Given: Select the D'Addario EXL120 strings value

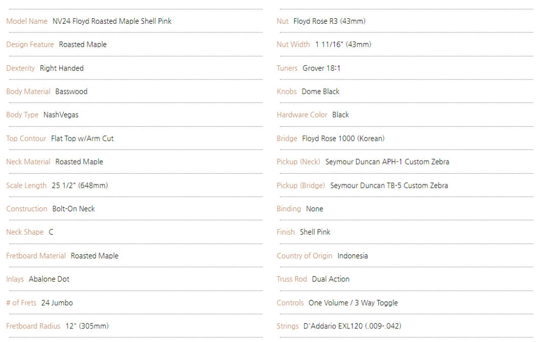Looking at the screenshot, I should [x=353, y=326].
